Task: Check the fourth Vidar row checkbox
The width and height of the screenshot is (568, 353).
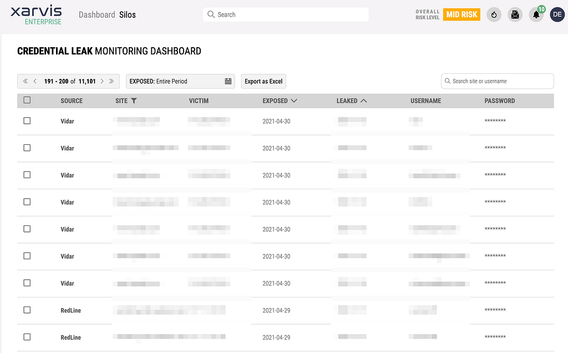Action: coord(27,202)
